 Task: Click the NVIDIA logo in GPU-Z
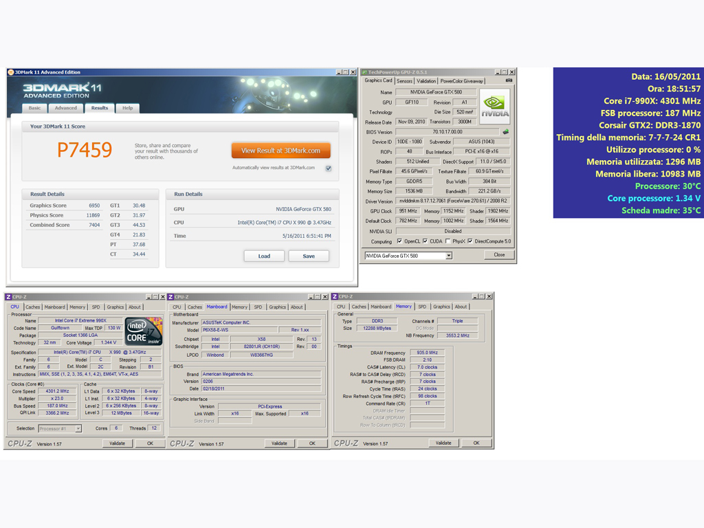[x=495, y=107]
